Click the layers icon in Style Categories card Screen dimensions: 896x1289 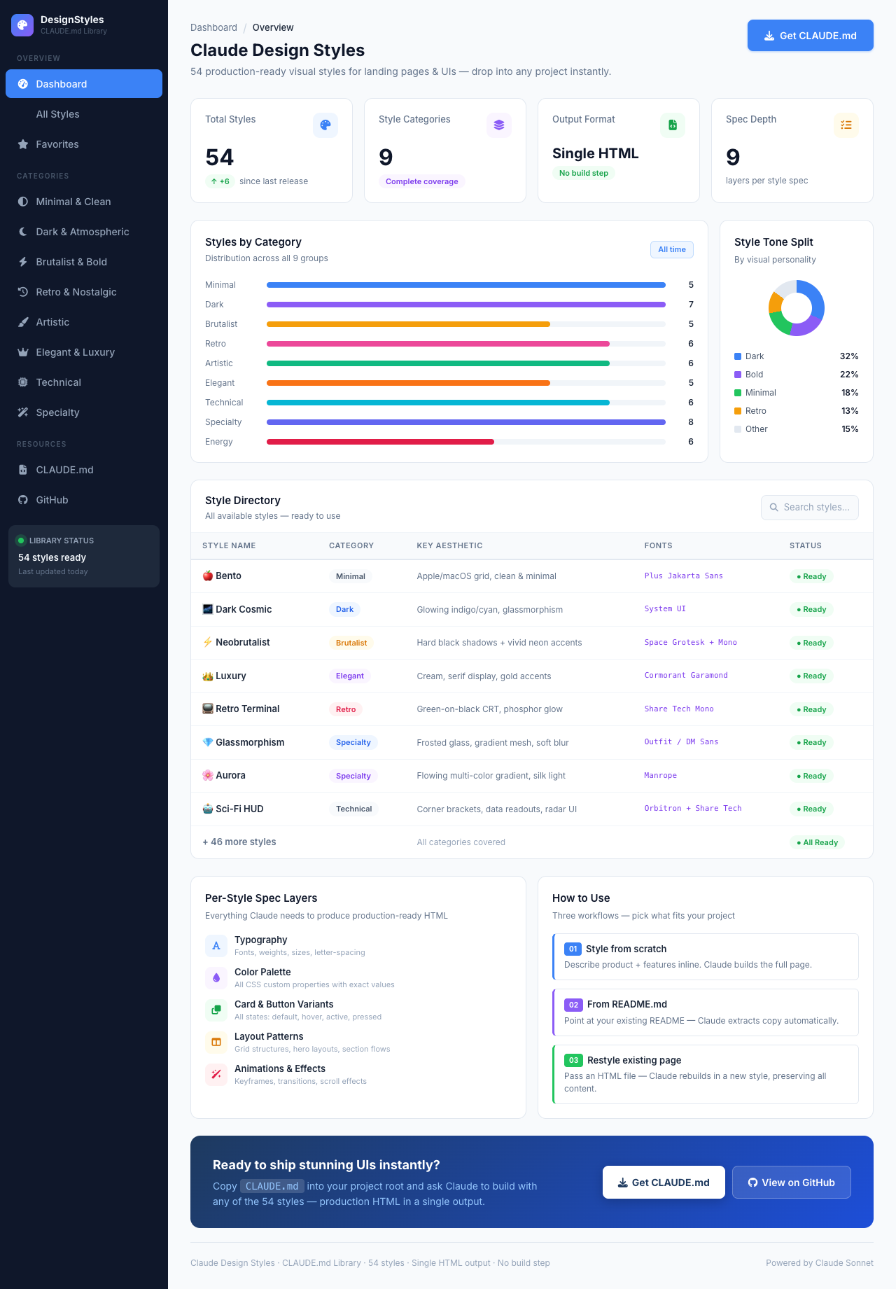(498, 125)
